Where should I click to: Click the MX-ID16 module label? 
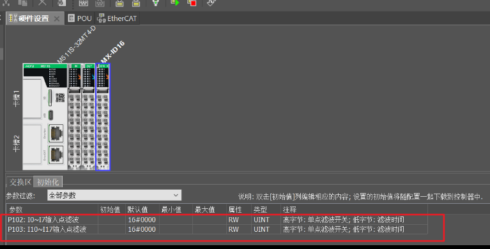[112, 52]
